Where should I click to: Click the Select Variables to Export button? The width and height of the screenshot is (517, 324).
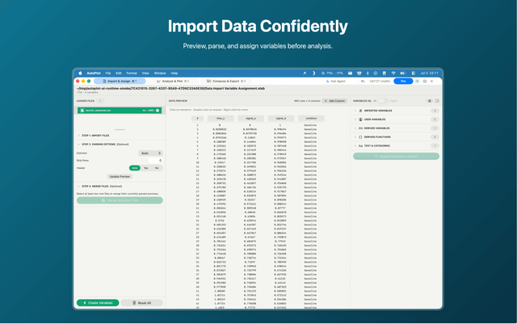coord(396,157)
